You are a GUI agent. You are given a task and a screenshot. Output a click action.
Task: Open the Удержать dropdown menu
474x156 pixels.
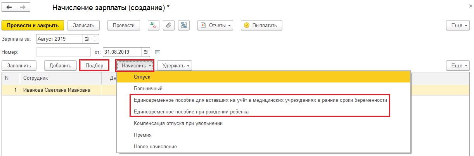pyautogui.click(x=175, y=66)
